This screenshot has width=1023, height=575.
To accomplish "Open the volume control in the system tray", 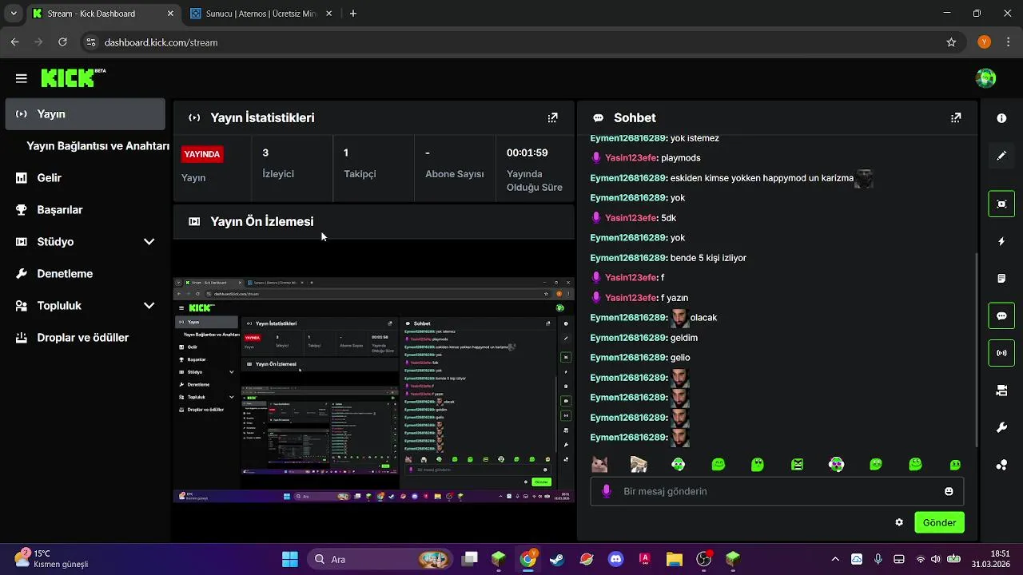I will pos(937,559).
